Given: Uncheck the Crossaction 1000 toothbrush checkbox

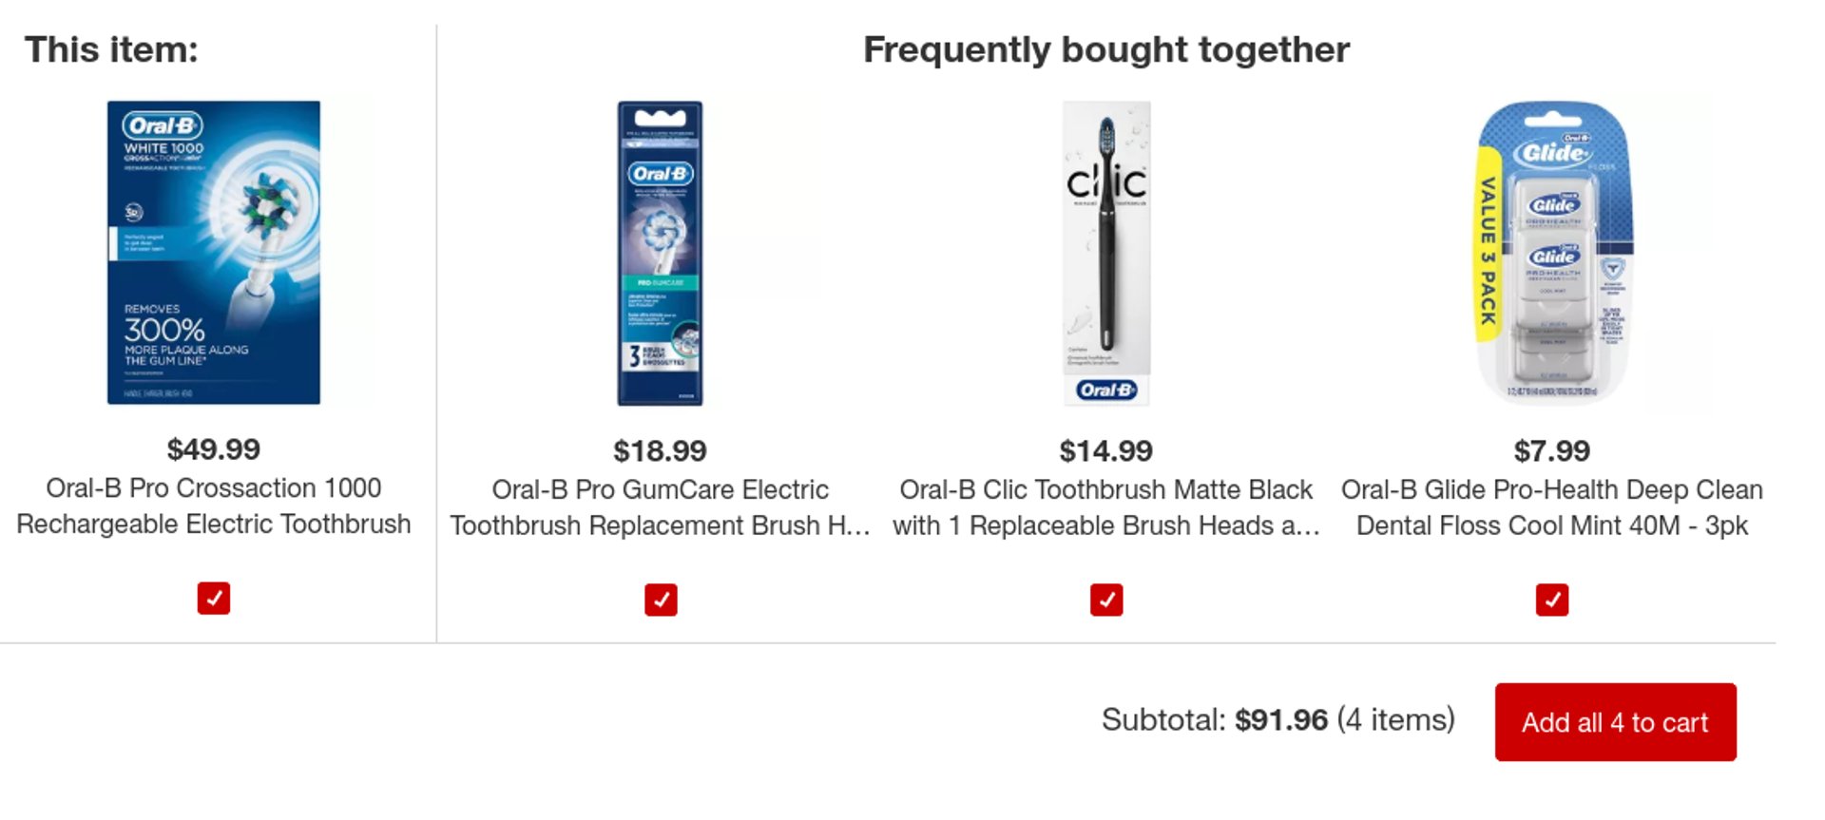Looking at the screenshot, I should click(x=214, y=599).
